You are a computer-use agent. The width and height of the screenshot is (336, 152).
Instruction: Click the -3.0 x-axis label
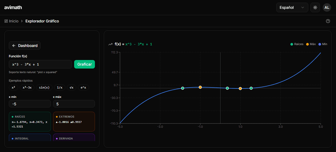[160, 127]
